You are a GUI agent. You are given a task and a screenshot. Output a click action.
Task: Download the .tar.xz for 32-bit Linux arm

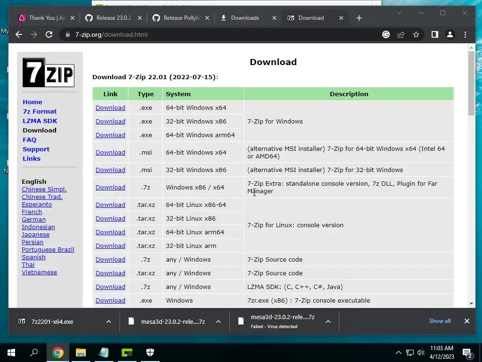coord(110,246)
